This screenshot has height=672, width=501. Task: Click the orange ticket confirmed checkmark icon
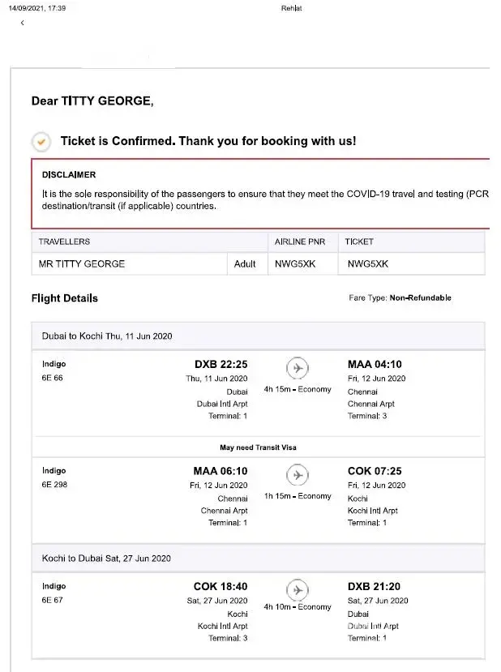(41, 141)
